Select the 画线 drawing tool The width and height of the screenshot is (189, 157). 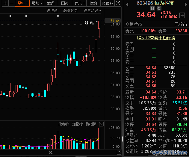pyautogui.click(x=65, y=3)
